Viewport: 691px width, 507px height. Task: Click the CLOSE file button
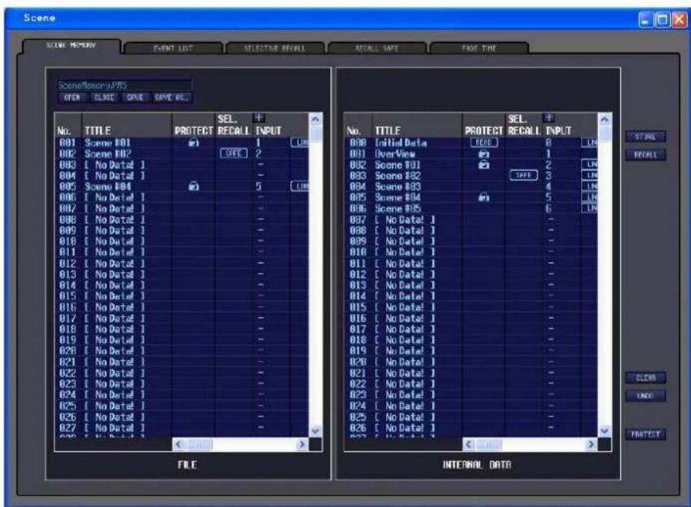(x=104, y=98)
